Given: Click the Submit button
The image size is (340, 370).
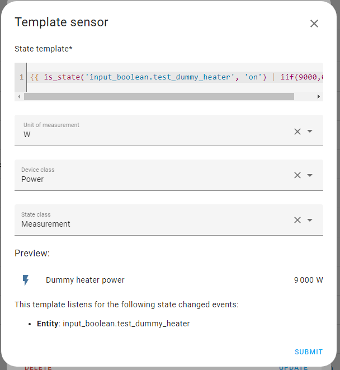Looking at the screenshot, I should (309, 352).
